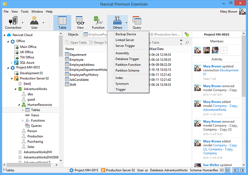
Task: Open the File menu
Action: tap(6, 12)
